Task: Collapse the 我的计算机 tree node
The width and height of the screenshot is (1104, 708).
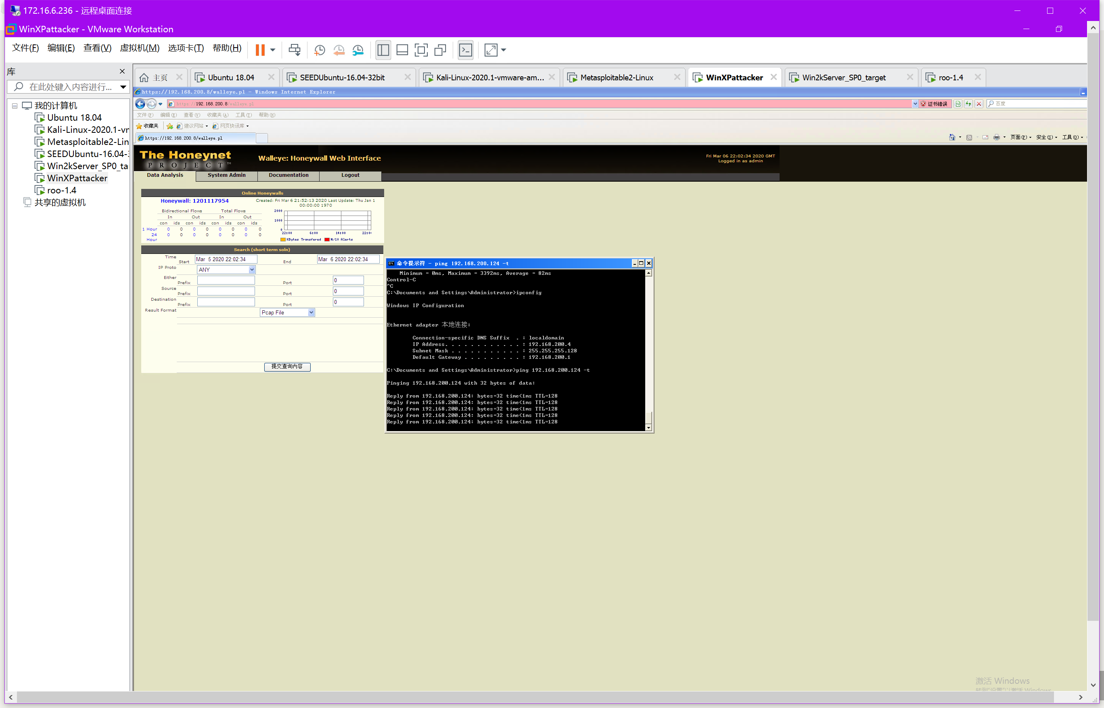Action: point(15,106)
